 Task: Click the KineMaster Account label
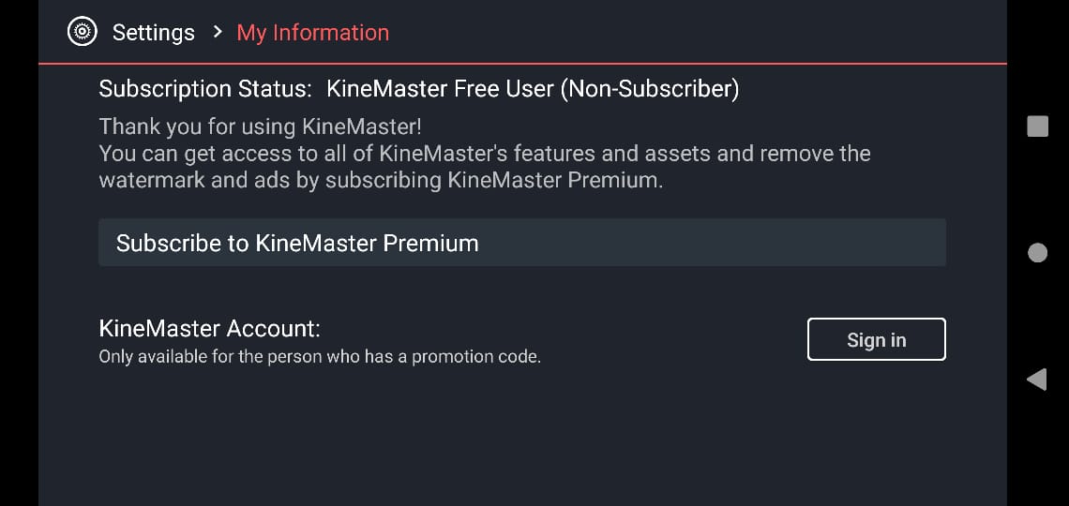tap(209, 329)
